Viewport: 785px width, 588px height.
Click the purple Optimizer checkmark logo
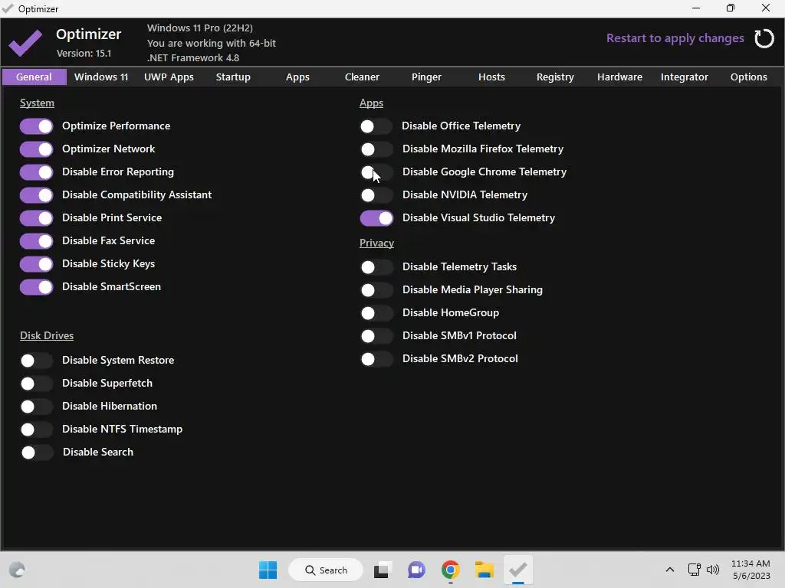[25, 43]
